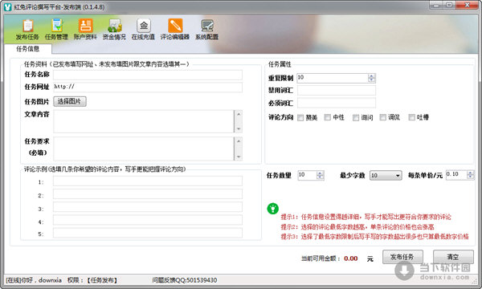
Task: Open the 系统配置 system settings icon
Action: (x=207, y=30)
